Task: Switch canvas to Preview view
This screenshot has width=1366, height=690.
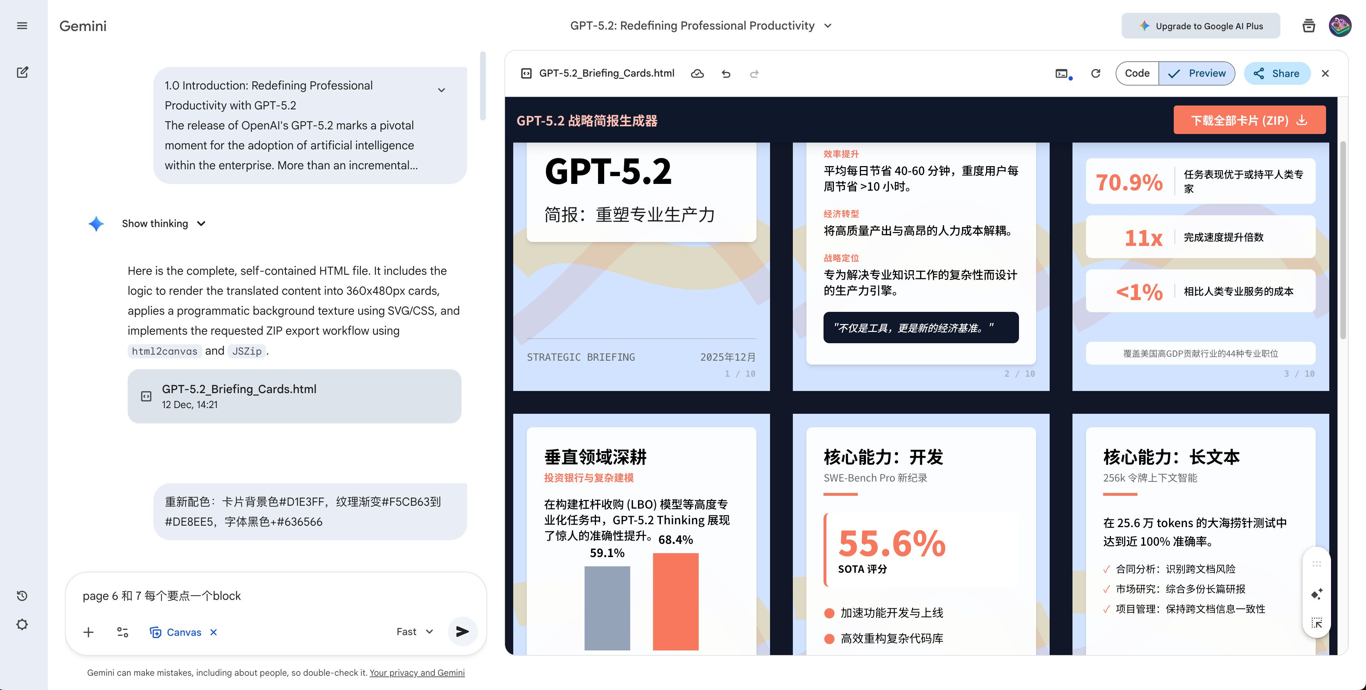Action: point(1197,74)
